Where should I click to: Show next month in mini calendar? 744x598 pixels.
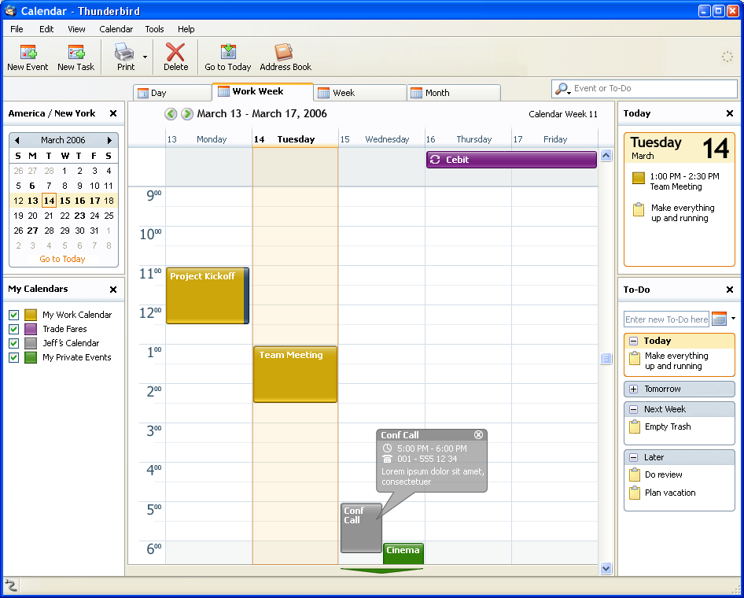point(109,140)
